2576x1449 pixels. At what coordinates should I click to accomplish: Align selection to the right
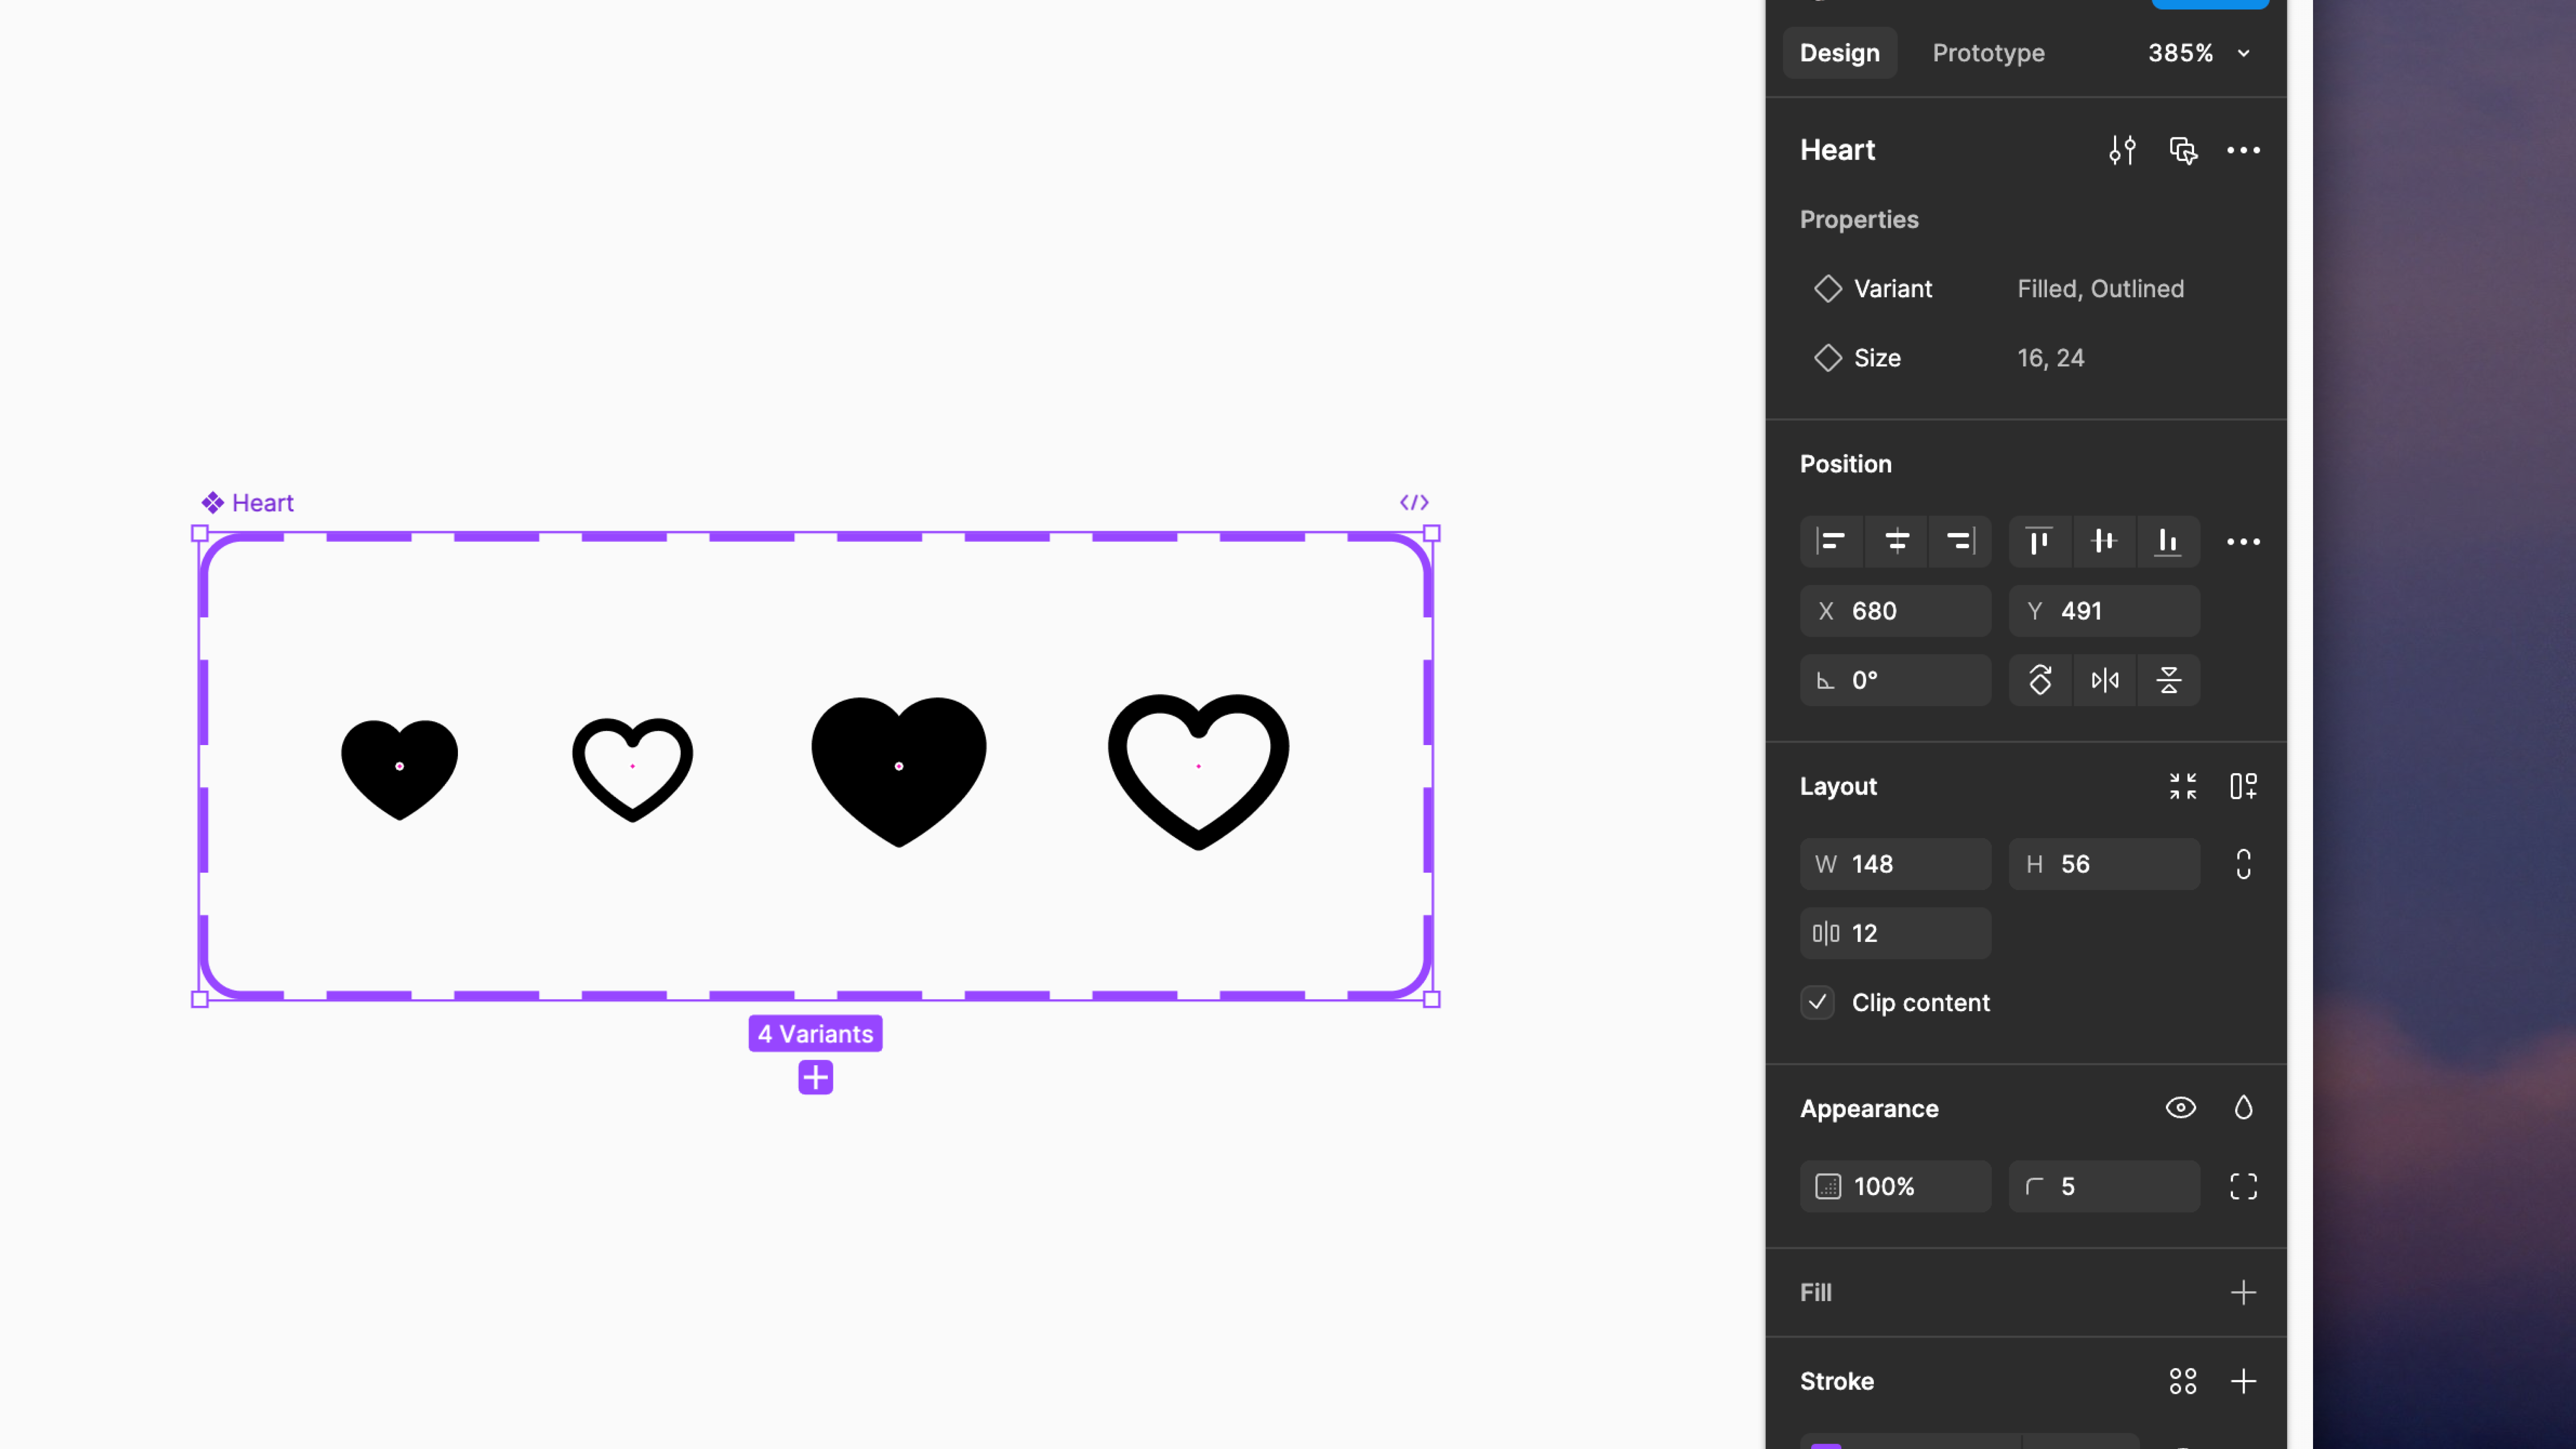(x=1960, y=541)
